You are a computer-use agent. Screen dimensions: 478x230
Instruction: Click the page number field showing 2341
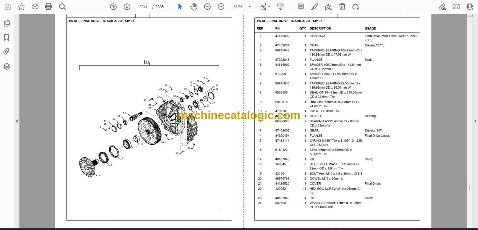point(143,7)
